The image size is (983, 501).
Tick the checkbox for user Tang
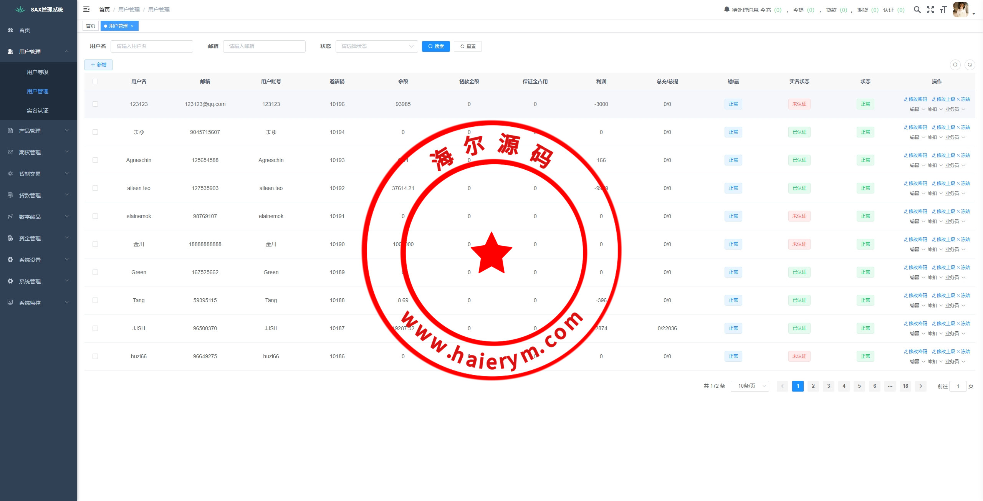[95, 300]
